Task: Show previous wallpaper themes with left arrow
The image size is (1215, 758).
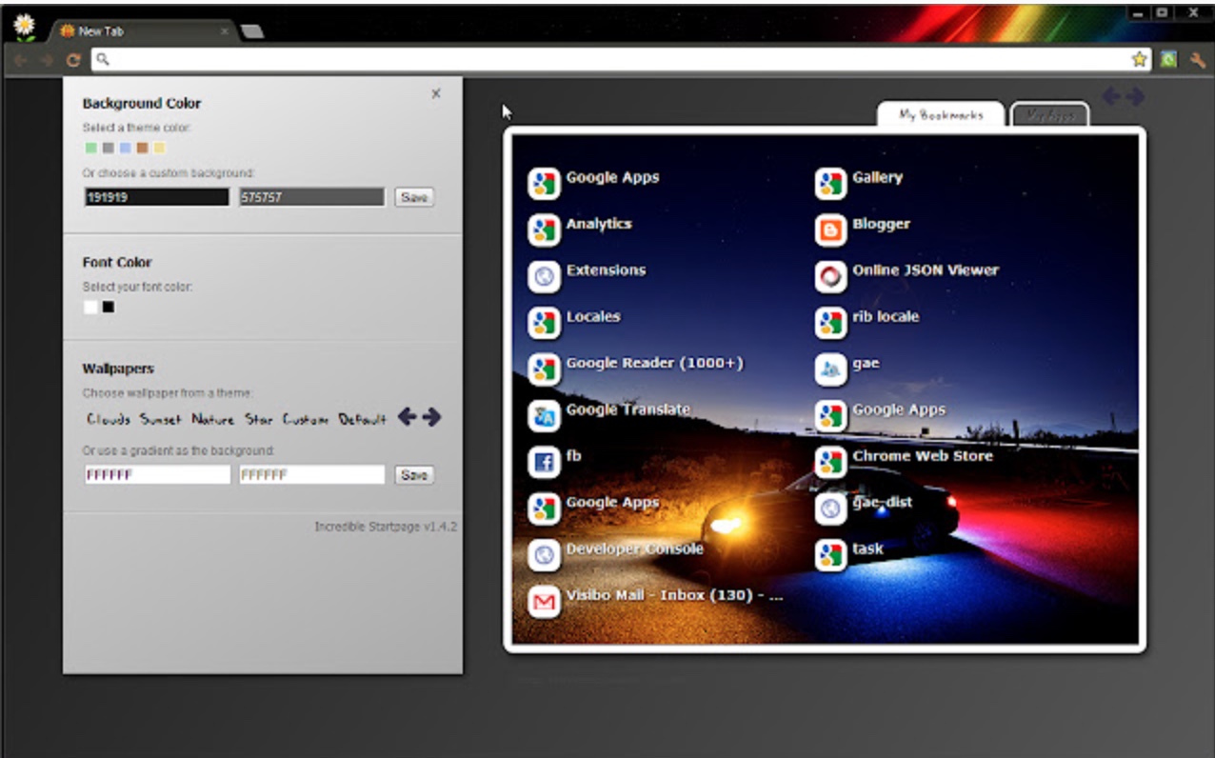Action: pyautogui.click(x=407, y=417)
